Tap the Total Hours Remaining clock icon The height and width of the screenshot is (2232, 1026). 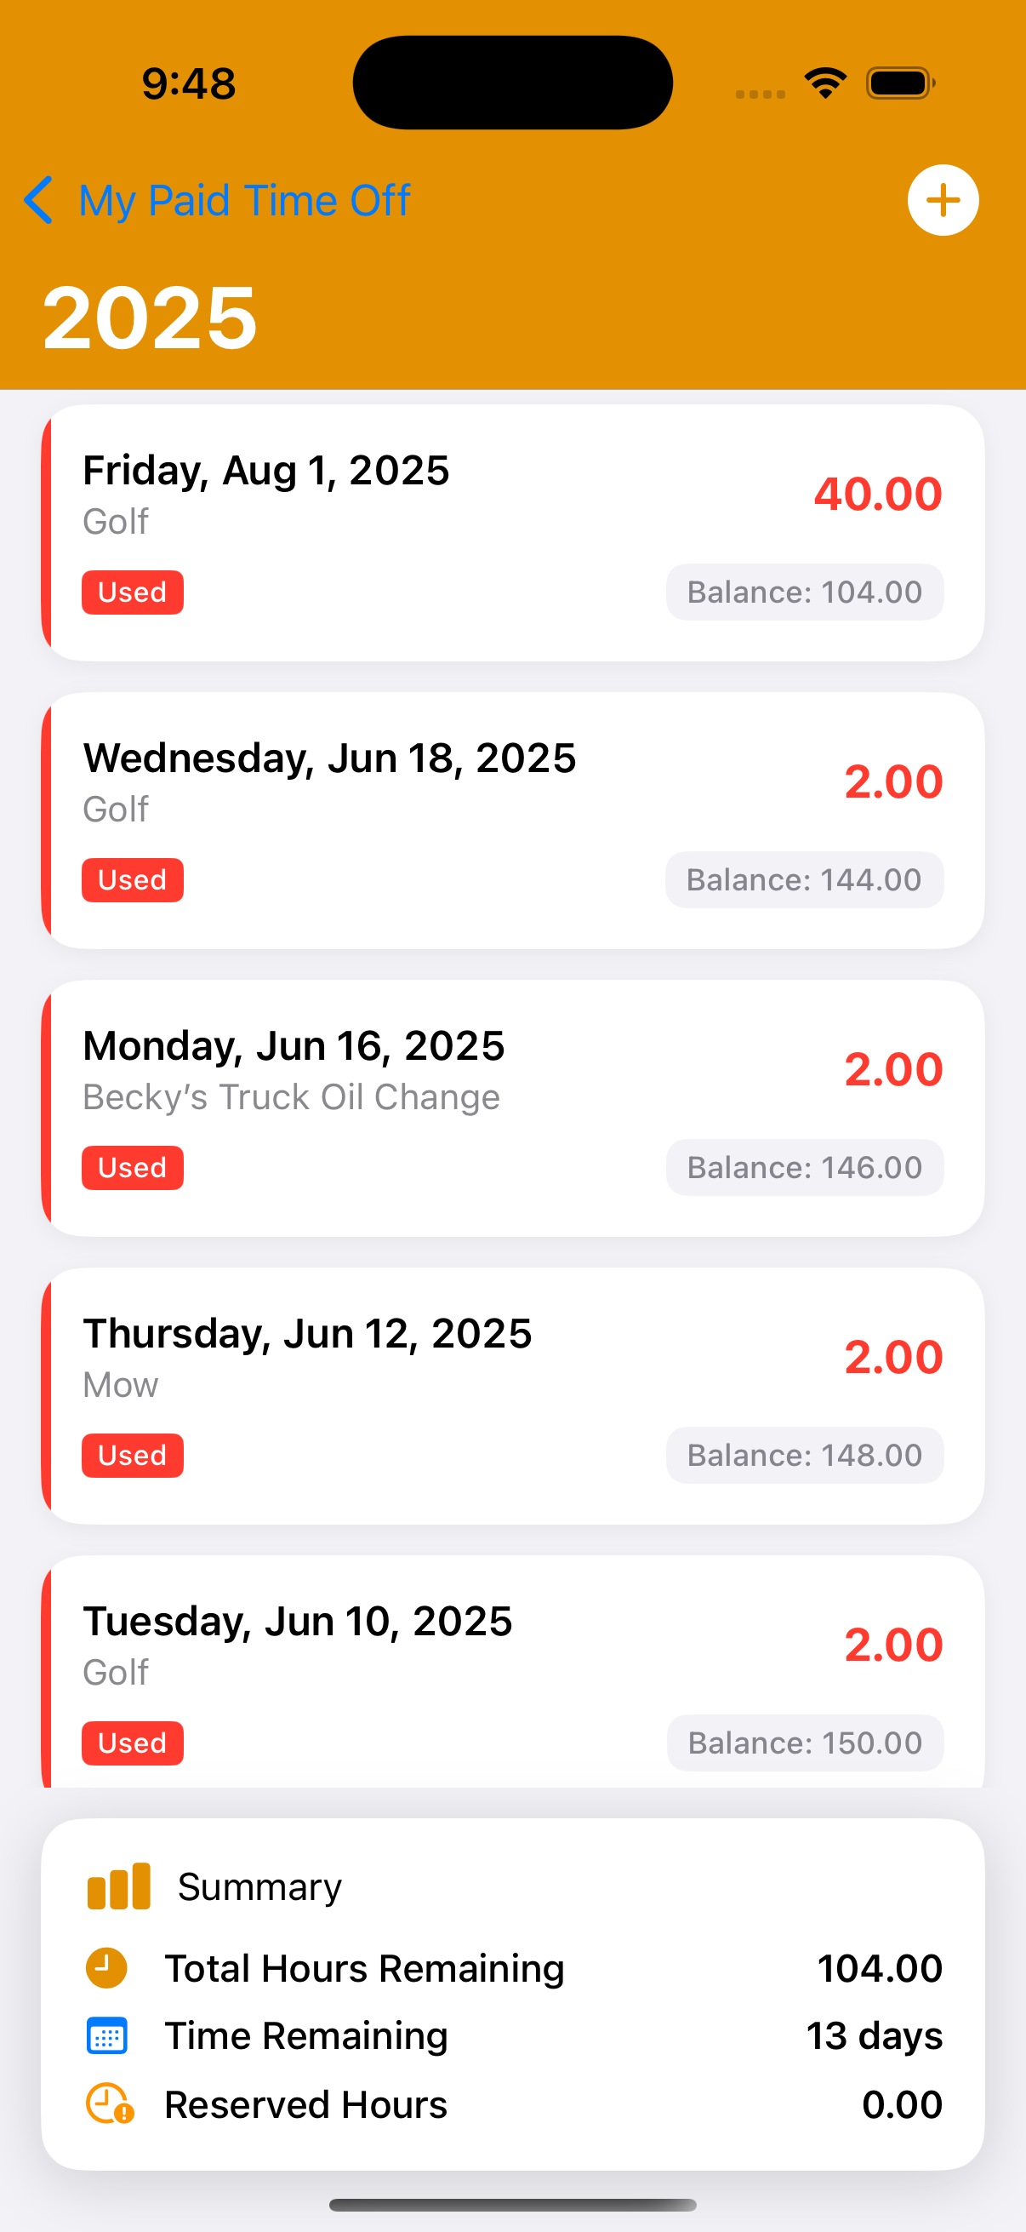106,1968
